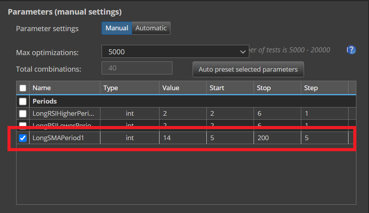Edit the Stop value 200 of LongSMAPeriod1
Screen dimensions: 369x213
(x=277, y=138)
